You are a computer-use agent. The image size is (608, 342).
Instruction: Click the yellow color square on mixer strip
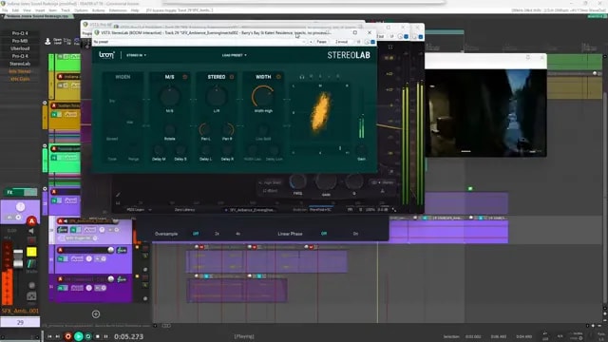click(x=31, y=252)
